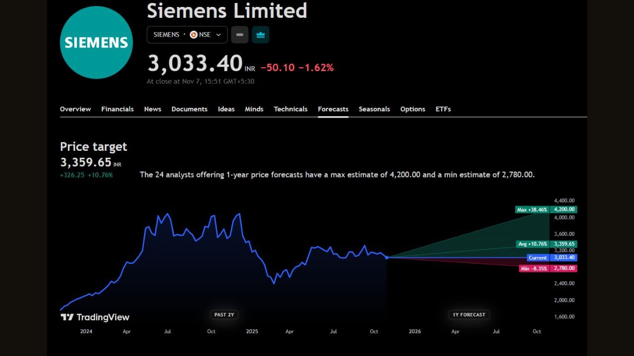The width and height of the screenshot is (634, 356).
Task: Click the 1Y FORECAST label
Action: (469, 314)
